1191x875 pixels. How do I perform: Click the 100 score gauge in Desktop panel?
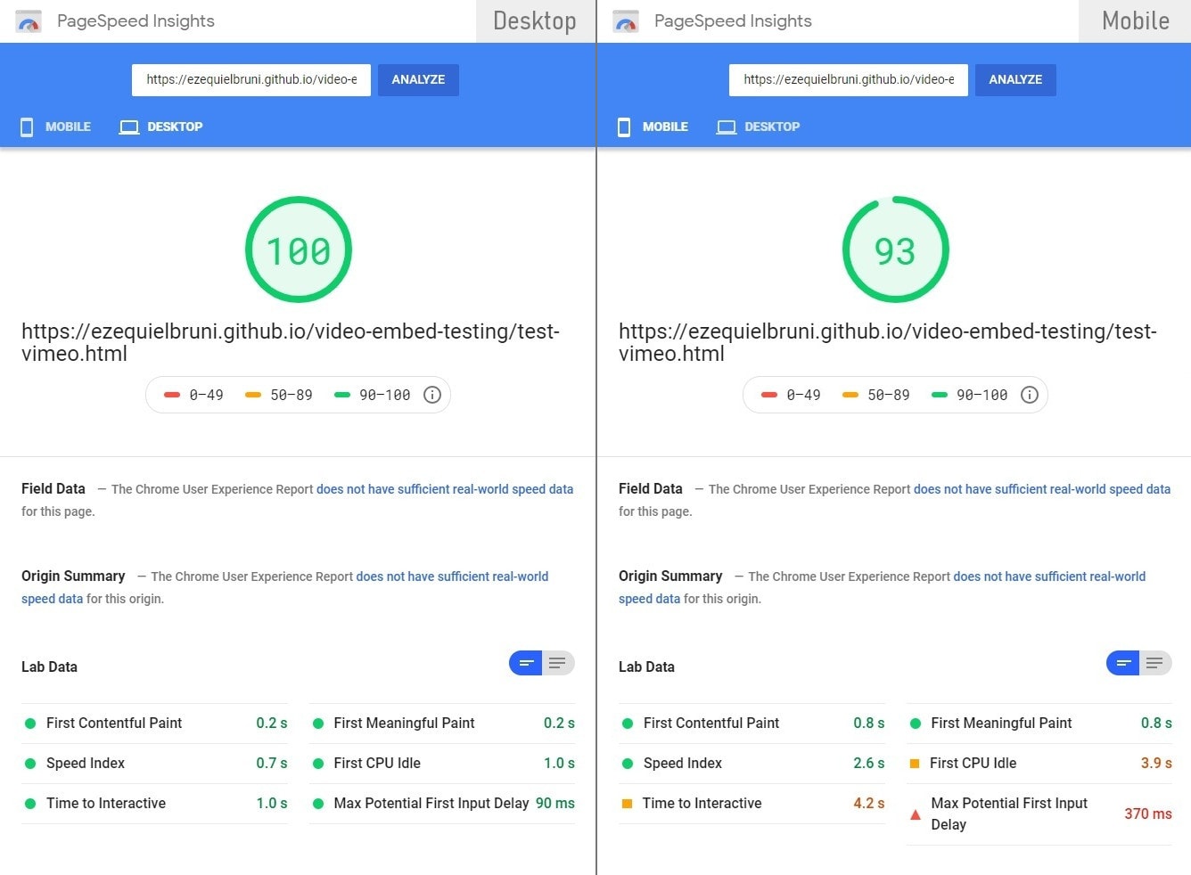[299, 249]
